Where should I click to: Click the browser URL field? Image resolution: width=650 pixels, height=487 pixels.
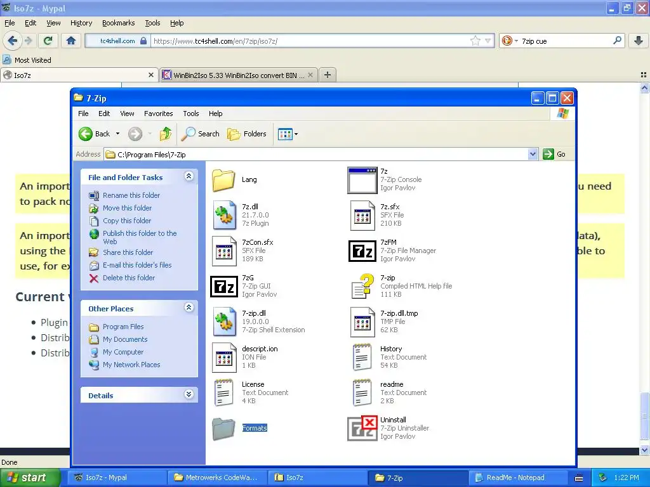click(x=310, y=41)
